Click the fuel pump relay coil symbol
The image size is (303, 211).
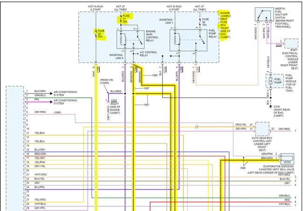(x=177, y=39)
